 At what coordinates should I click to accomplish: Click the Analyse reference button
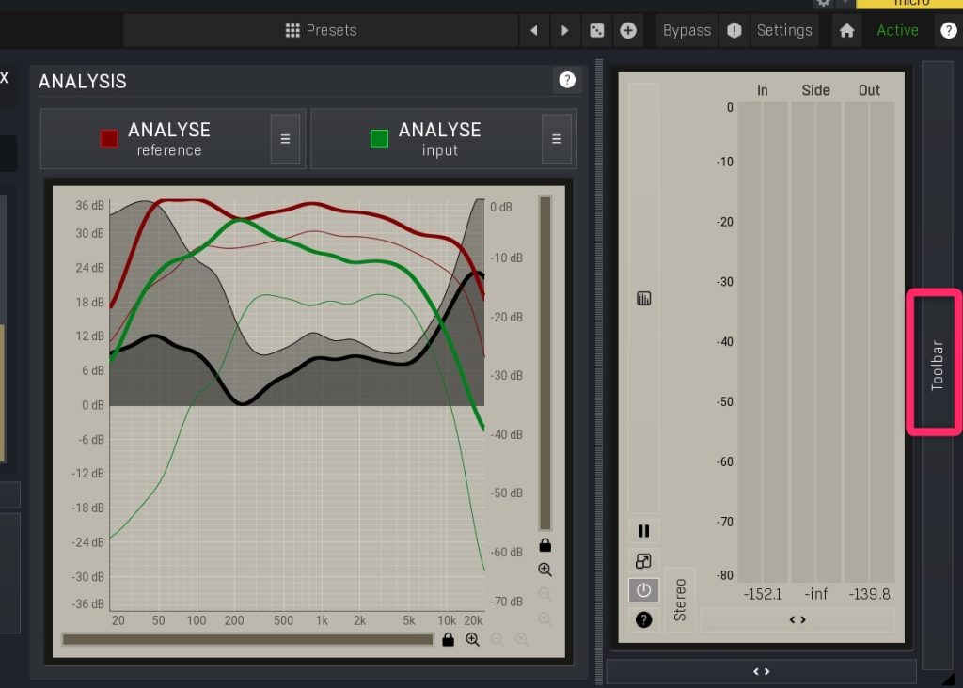169,138
